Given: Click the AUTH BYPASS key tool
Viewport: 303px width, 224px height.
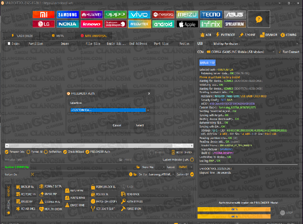Looking at the screenshot, I should tap(135, 202).
